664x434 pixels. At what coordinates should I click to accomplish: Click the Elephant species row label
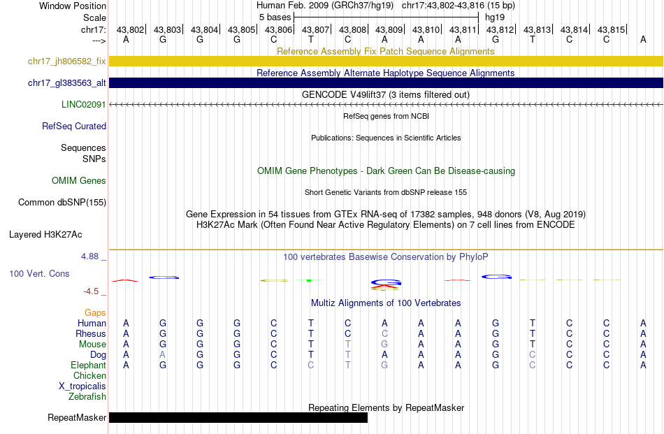click(88, 366)
